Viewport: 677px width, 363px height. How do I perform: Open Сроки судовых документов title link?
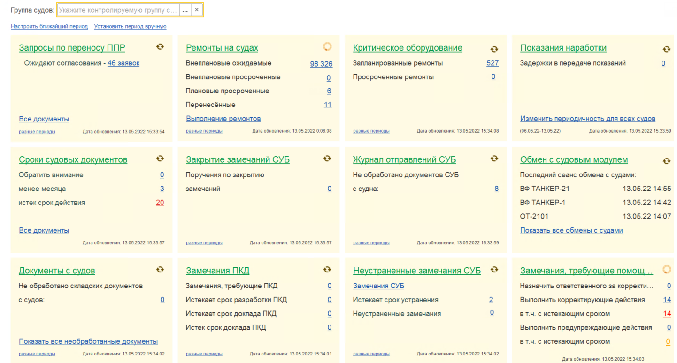point(73,160)
